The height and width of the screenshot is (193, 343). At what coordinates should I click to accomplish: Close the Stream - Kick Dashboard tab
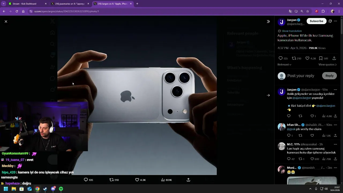click(46, 4)
